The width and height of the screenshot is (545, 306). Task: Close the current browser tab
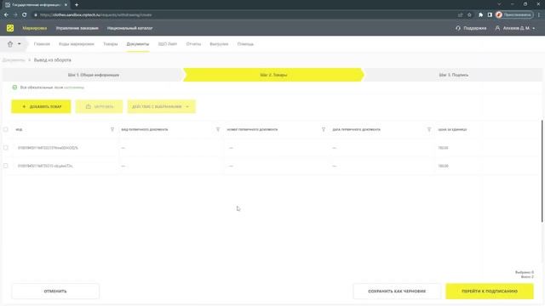(66, 5)
